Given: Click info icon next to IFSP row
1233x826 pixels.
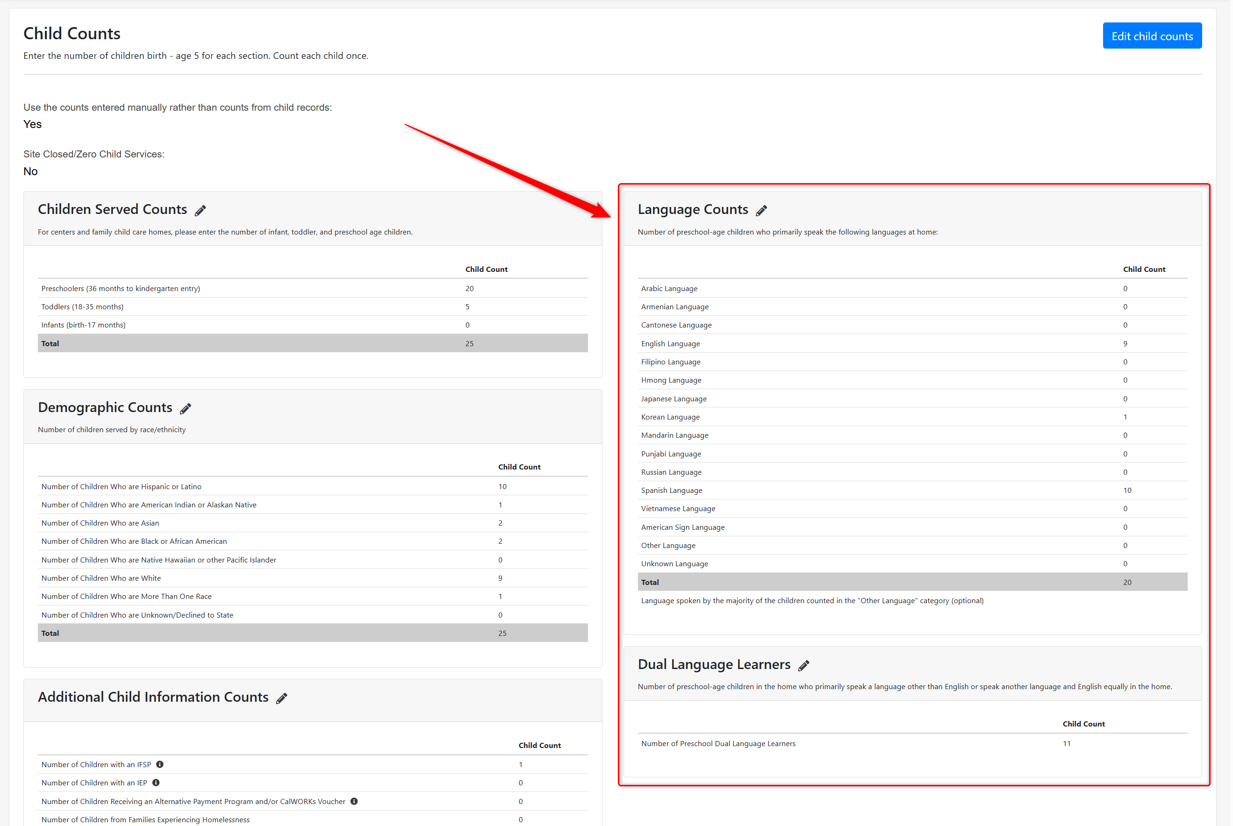Looking at the screenshot, I should (x=160, y=764).
